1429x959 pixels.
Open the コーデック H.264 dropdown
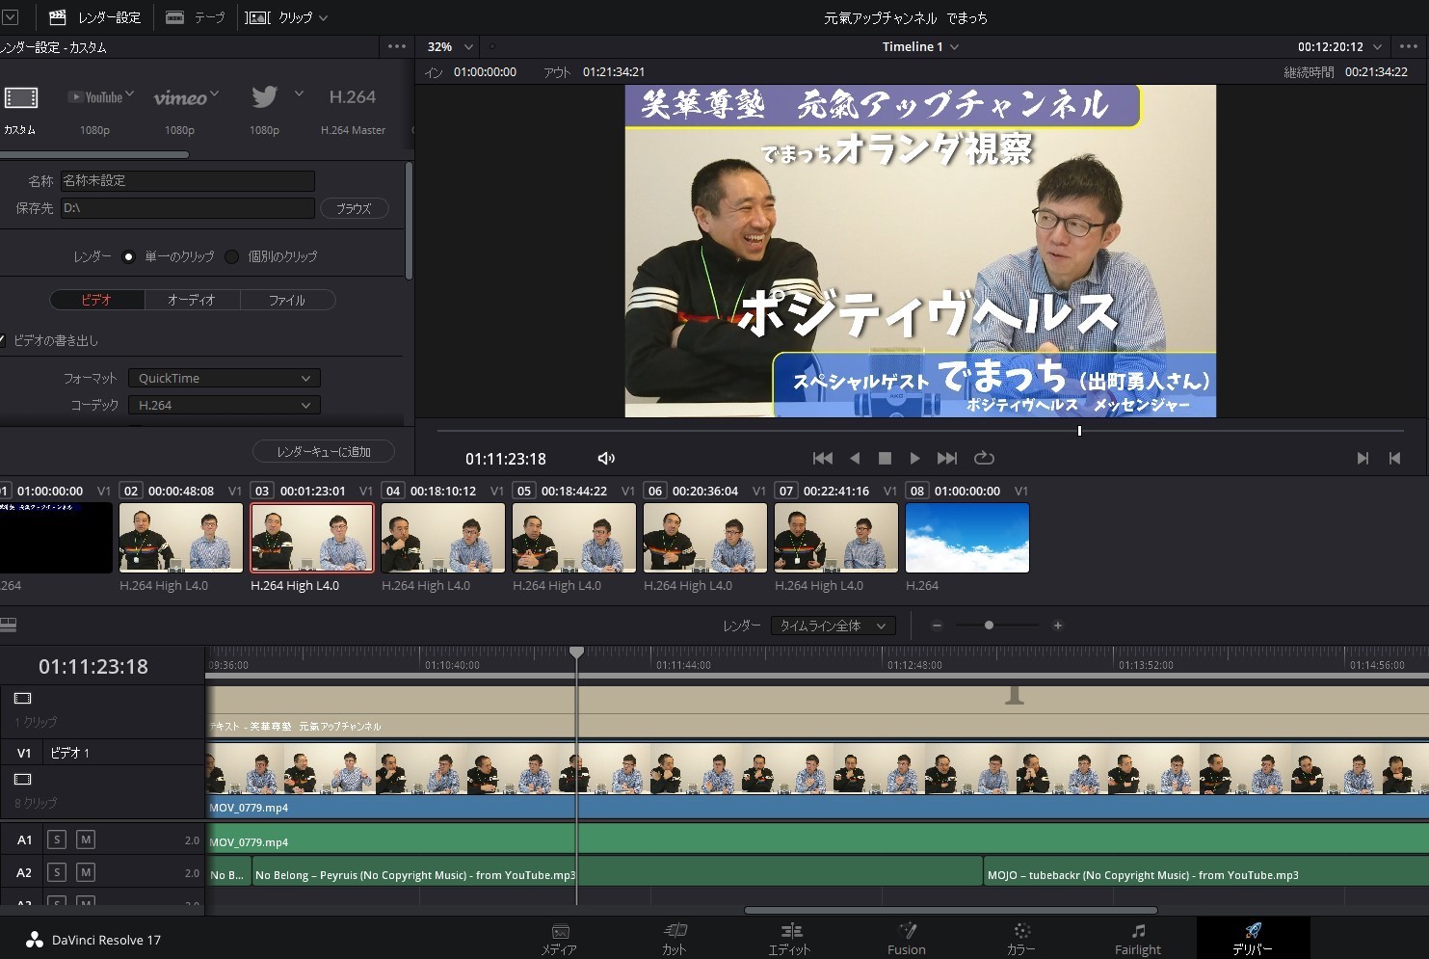(x=225, y=406)
